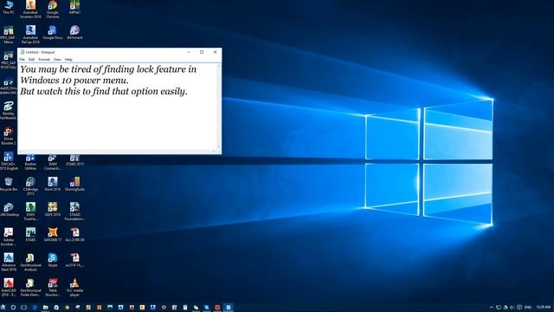The width and height of the screenshot is (554, 312).
Task: Select the STAAD Foundation desktop icon
Action: [x=74, y=211]
